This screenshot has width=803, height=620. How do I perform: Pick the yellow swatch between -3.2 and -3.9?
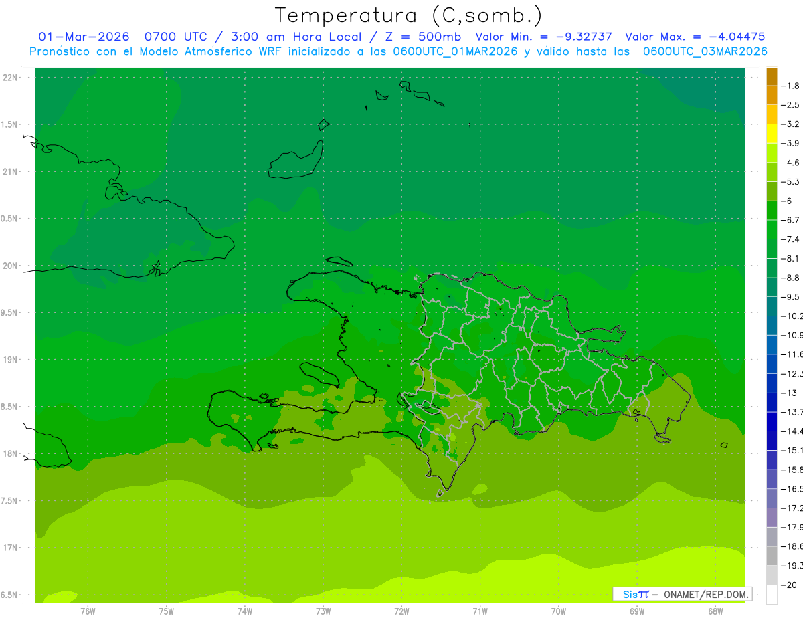[x=772, y=134]
